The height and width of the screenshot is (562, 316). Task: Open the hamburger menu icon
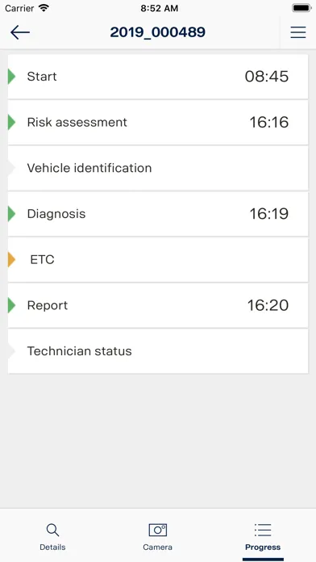(297, 32)
